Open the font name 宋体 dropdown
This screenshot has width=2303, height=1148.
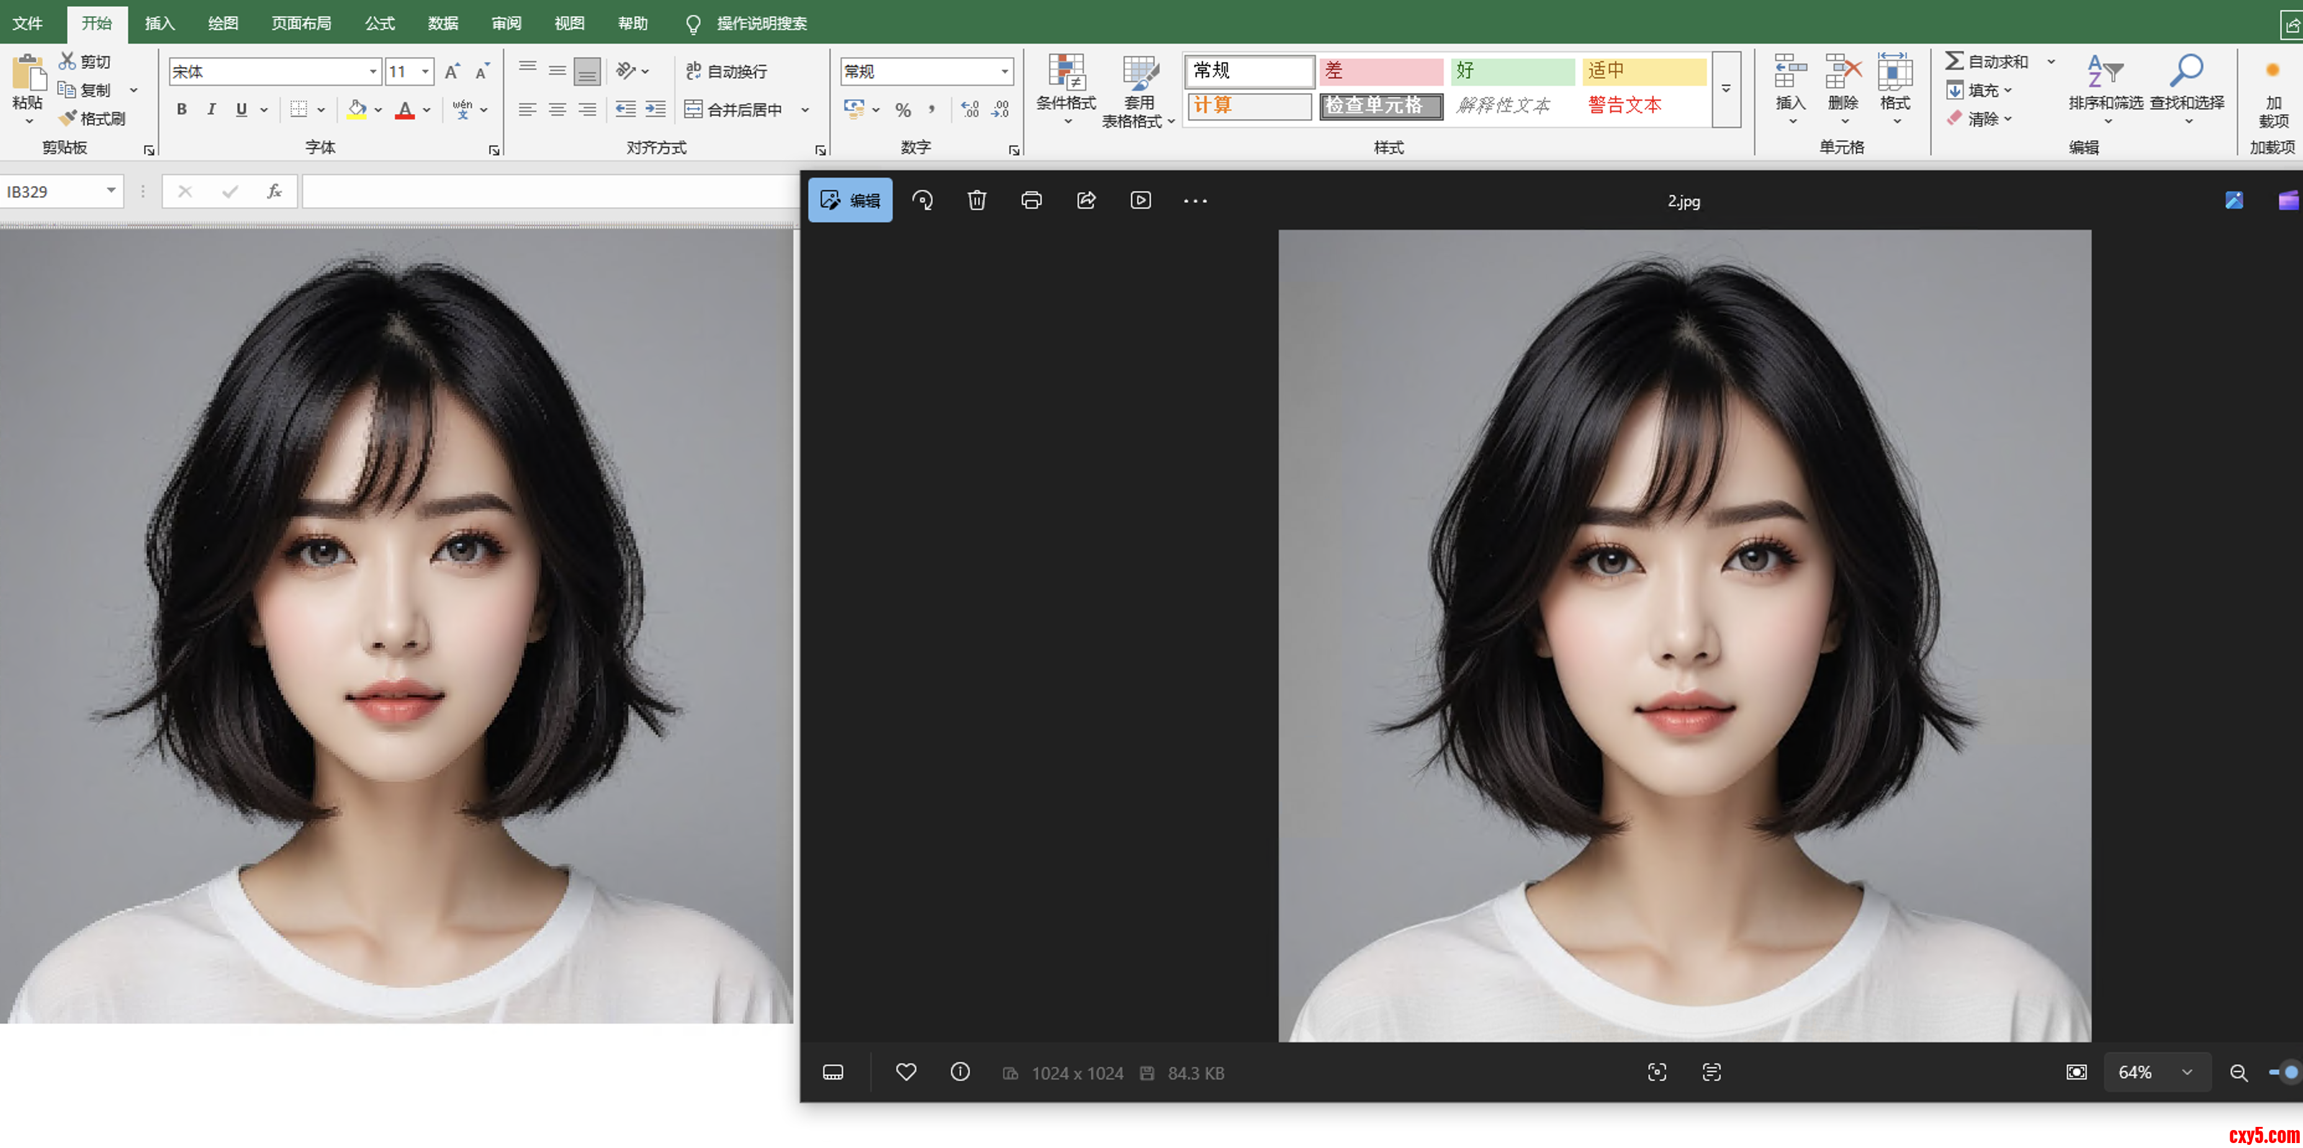point(373,71)
